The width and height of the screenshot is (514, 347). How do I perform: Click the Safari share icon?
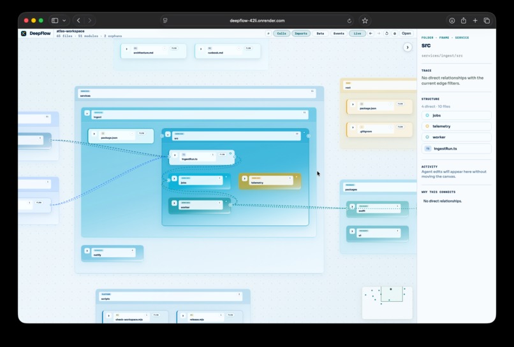coord(464,20)
